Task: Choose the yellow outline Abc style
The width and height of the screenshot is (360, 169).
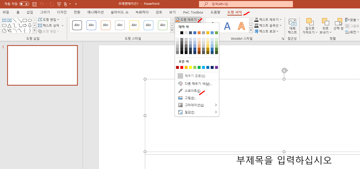Action: (134, 25)
